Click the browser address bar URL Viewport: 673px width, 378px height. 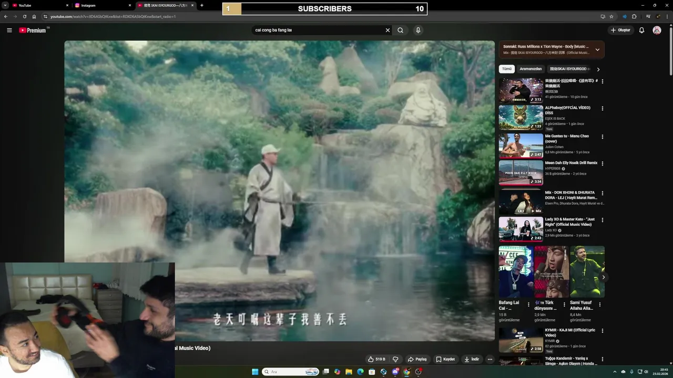pyautogui.click(x=113, y=16)
